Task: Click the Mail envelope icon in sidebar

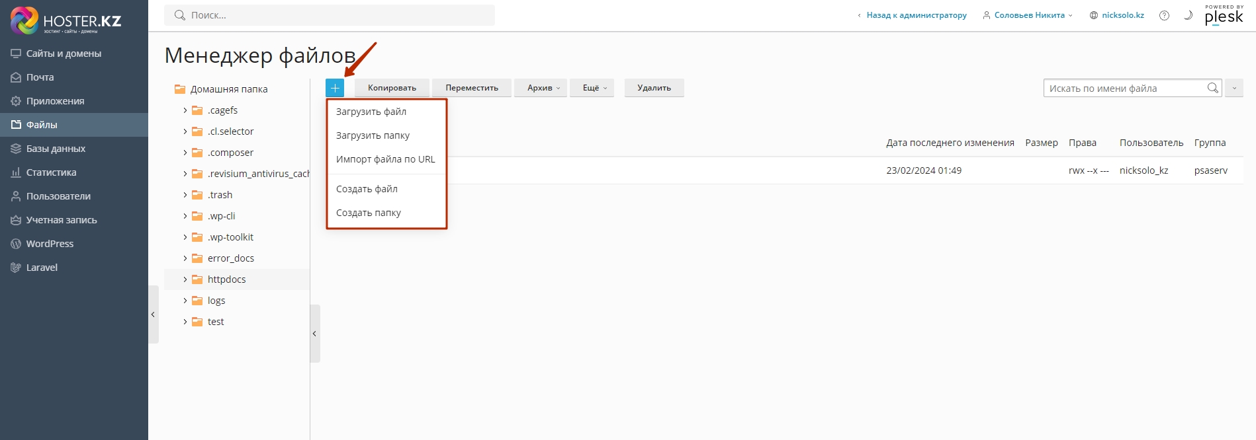Action: pos(16,77)
